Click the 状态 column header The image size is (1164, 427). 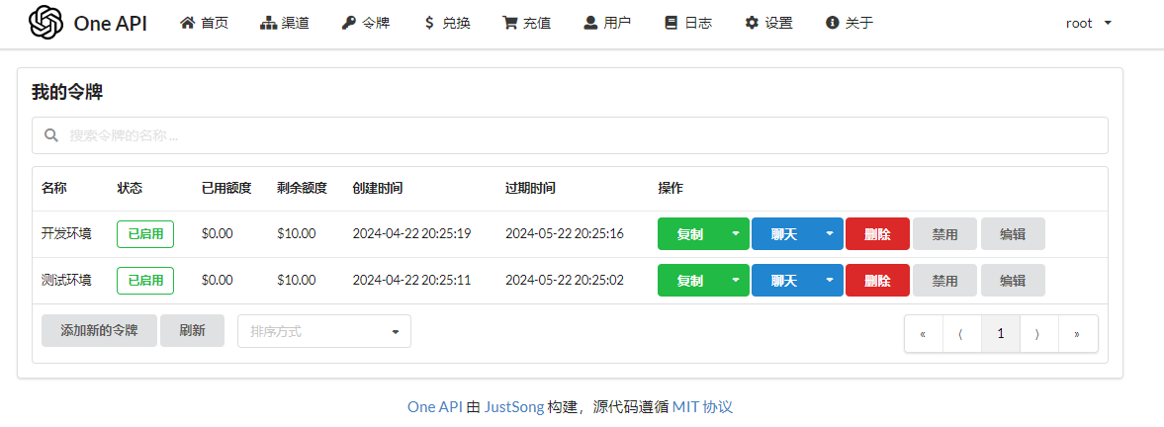[x=130, y=188]
